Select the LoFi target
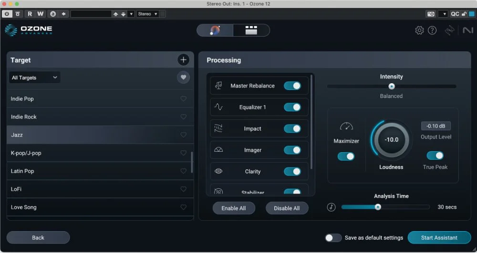Screen dimensions: 477x253 100,189
